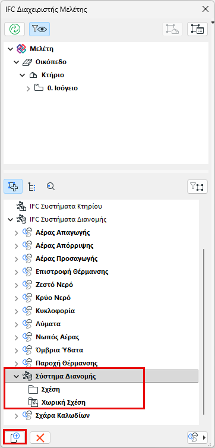
Task: Expand the Κρύο Νερό system
Action: (x=16, y=298)
